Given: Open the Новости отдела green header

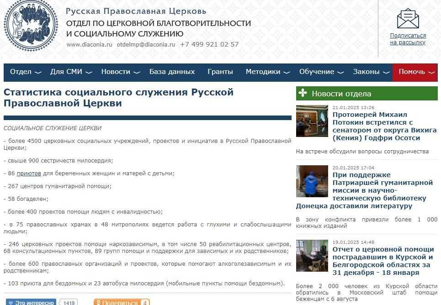Looking at the screenshot, I should pos(367,93).
